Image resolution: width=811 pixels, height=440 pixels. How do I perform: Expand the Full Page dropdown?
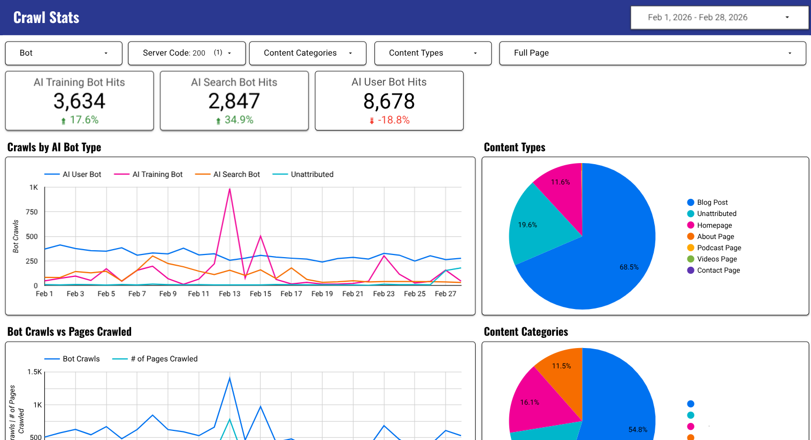(652, 53)
